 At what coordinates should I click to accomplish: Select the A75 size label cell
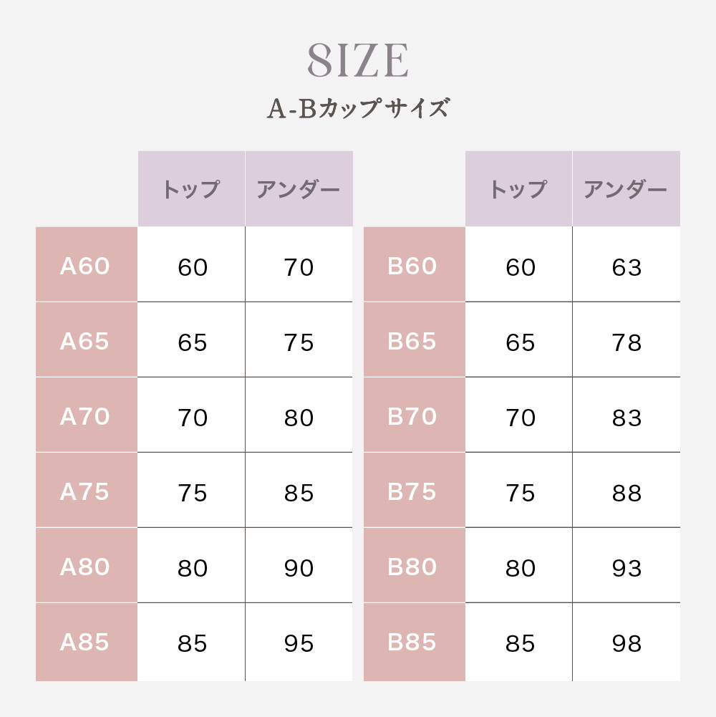click(x=86, y=492)
